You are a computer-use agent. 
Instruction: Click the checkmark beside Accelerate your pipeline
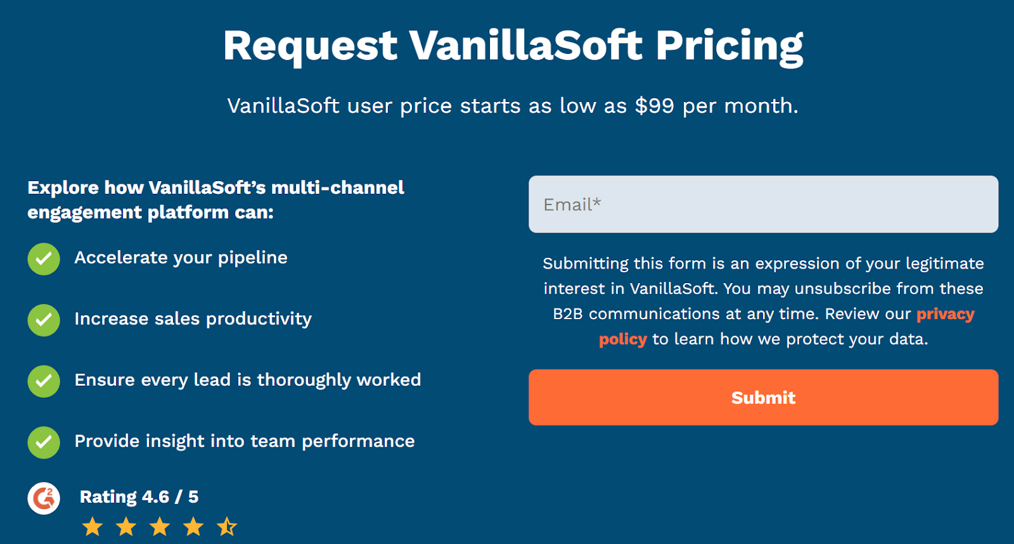pyautogui.click(x=44, y=259)
